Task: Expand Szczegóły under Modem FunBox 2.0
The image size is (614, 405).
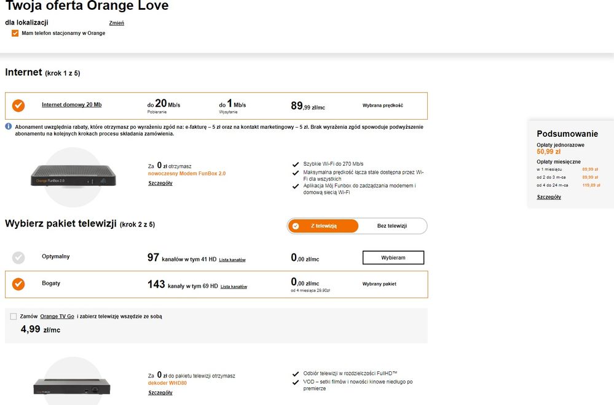Action: point(160,183)
